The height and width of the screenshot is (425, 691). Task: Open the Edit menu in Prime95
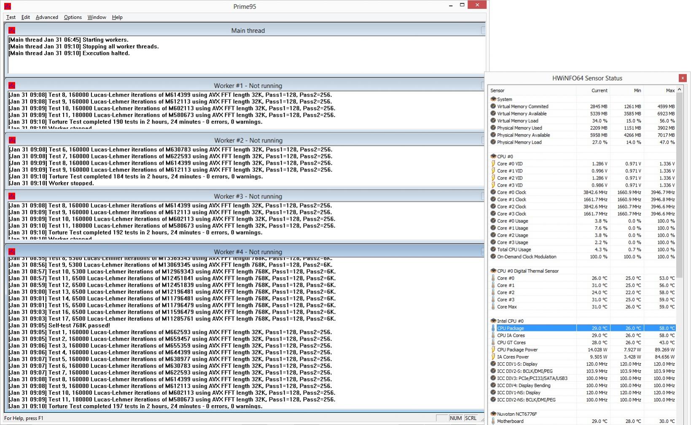26,17
